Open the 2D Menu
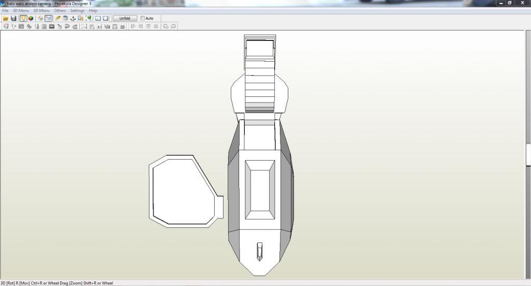Screen dimensions: 531x286 click(x=41, y=10)
